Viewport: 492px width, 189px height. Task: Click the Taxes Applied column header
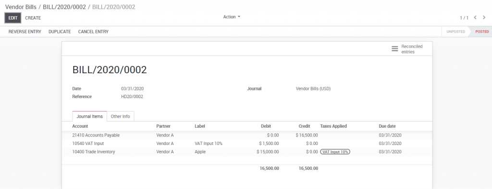333,126
